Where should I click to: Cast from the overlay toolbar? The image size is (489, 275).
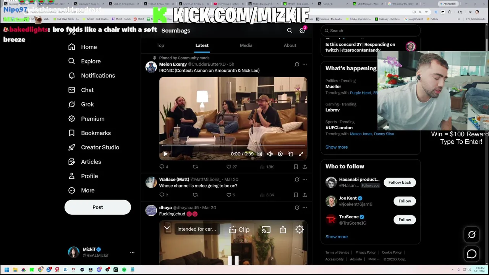(266, 230)
